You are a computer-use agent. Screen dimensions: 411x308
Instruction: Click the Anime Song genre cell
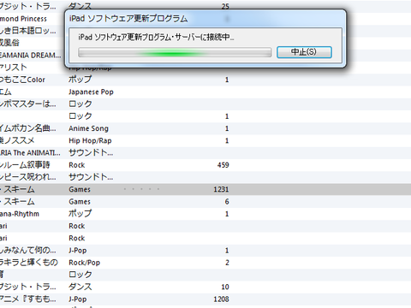tap(88, 128)
